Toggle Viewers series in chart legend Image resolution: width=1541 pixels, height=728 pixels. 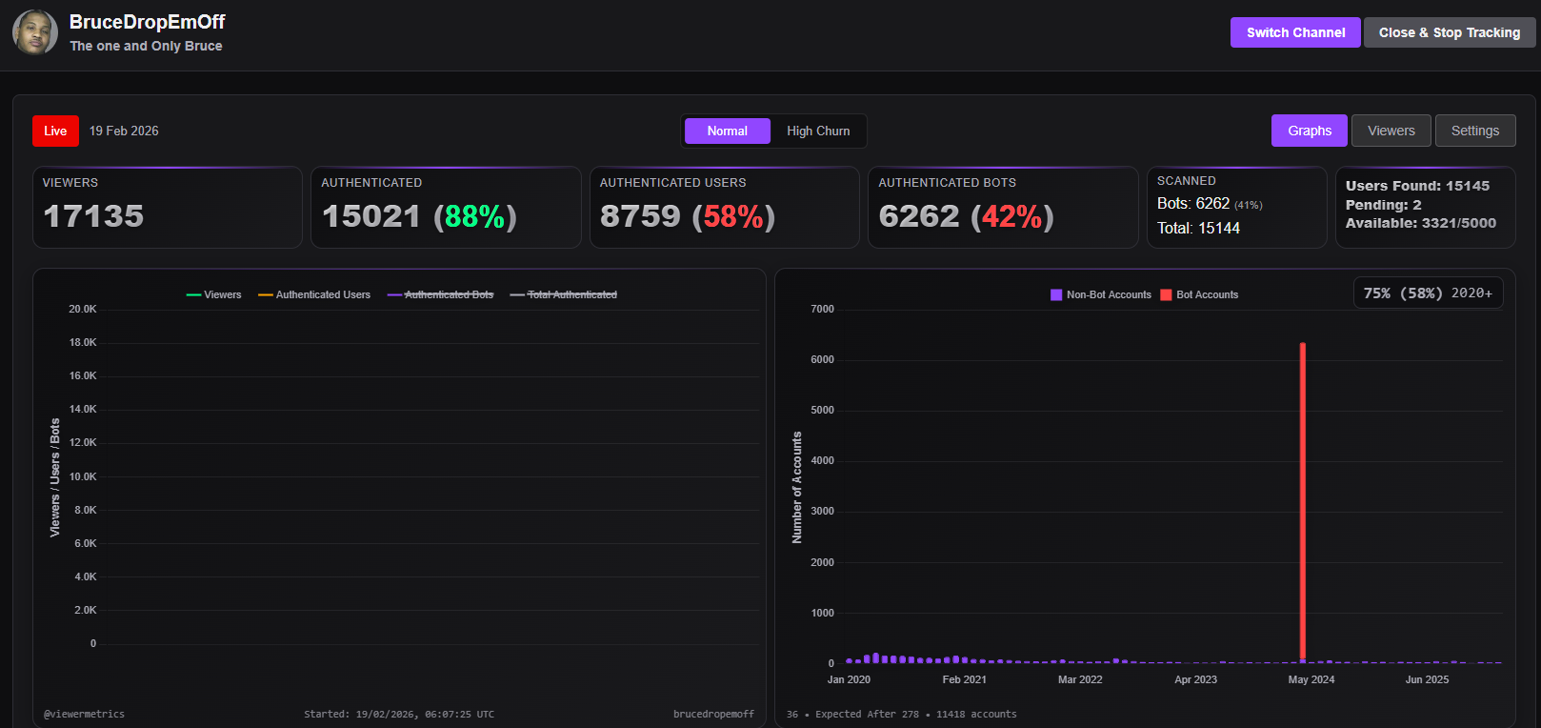coord(213,294)
